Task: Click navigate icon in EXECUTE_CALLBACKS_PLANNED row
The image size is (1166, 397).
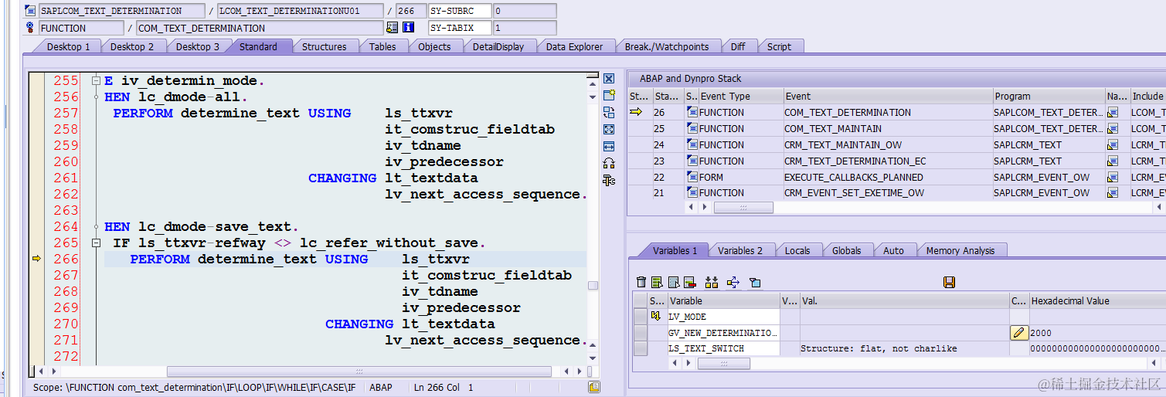Action: point(1113,177)
